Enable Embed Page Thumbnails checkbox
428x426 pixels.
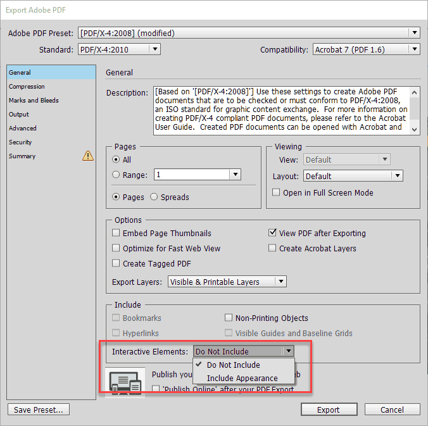[x=116, y=233]
